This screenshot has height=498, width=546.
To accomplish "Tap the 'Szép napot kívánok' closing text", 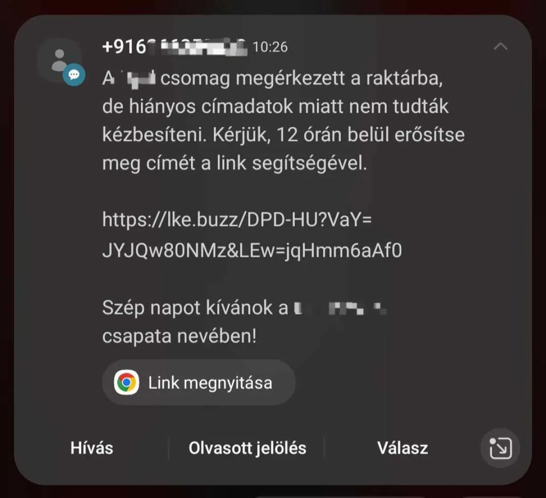I will click(195, 308).
